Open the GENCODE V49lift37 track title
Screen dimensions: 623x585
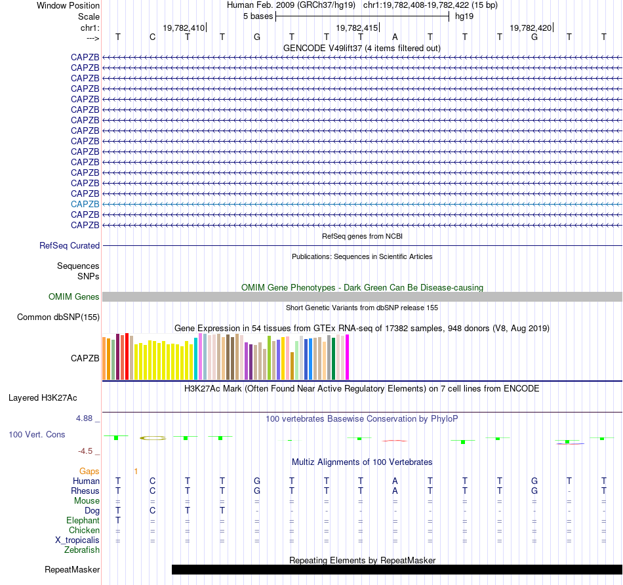[x=362, y=48]
